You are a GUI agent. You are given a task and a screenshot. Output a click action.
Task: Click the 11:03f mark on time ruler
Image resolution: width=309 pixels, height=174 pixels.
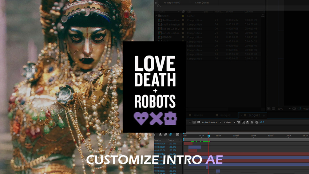(219, 136)
